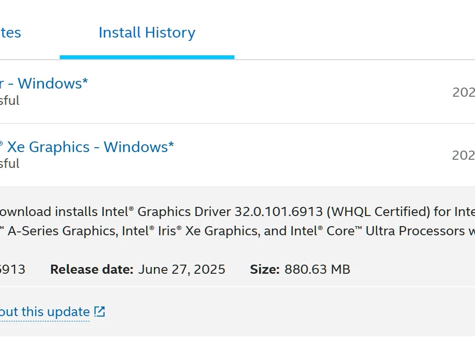Click the 'Graphics Driver 32.0.101.6913' description line

coord(237,212)
